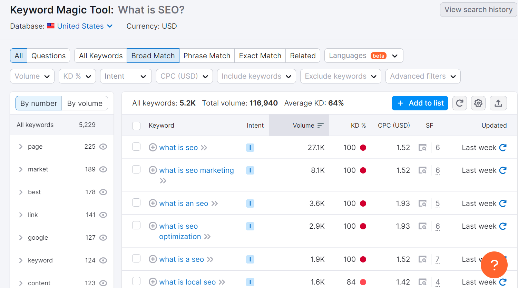
Task: Click the refresh icon beside Add to list
Action: click(x=460, y=103)
